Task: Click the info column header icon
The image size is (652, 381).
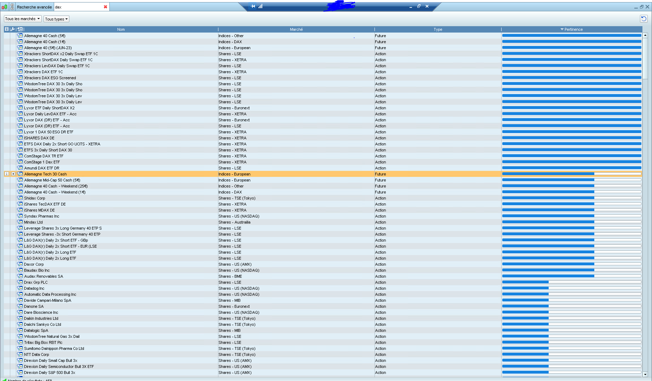Action: (7, 29)
